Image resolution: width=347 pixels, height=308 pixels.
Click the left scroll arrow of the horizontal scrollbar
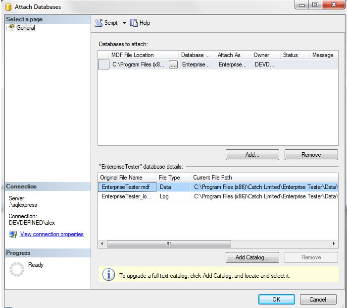click(102, 244)
